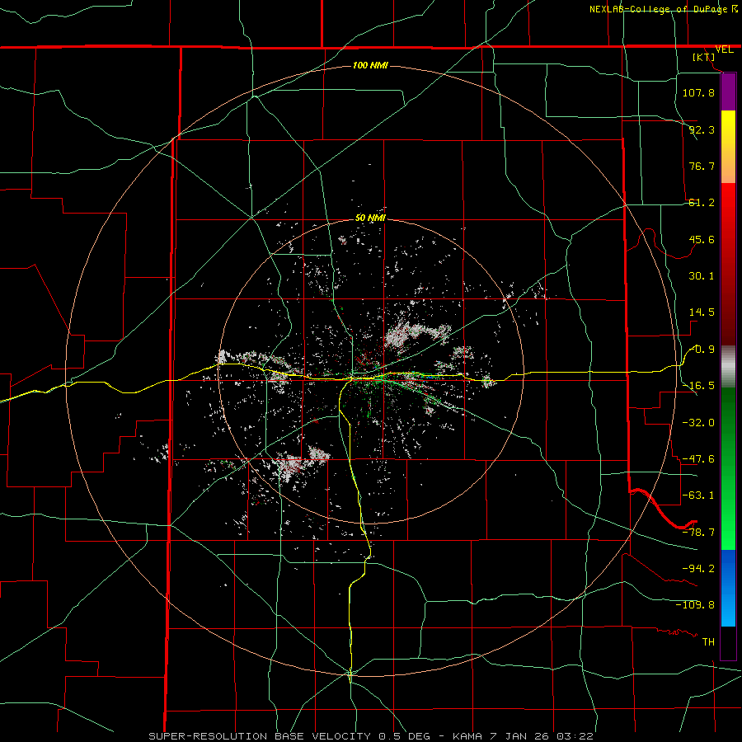The height and width of the screenshot is (742, 742).
Task: Click the NEXLAB-College of DuPage watermark text
Action: 660,9
